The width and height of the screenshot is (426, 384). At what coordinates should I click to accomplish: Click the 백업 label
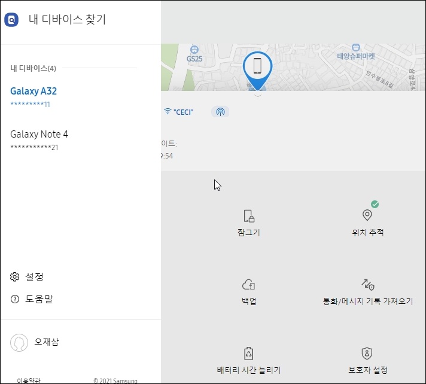point(249,301)
